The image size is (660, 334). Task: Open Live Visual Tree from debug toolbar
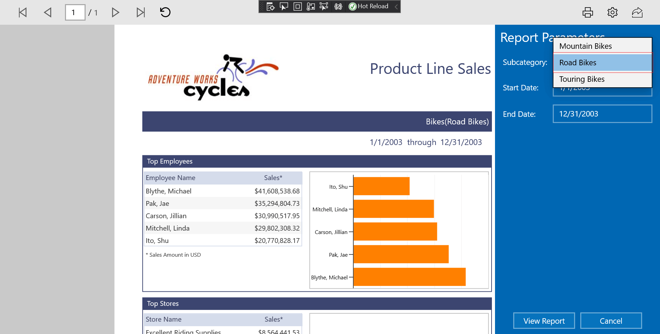tap(271, 7)
